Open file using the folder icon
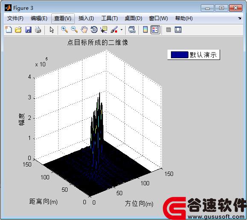The height and width of the screenshot is (220, 247). coord(18,30)
